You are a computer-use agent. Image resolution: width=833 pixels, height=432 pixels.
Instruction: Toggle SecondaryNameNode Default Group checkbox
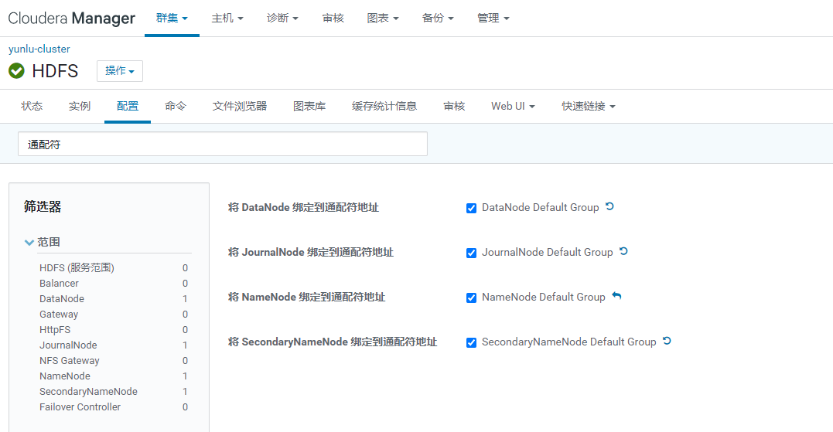click(471, 342)
